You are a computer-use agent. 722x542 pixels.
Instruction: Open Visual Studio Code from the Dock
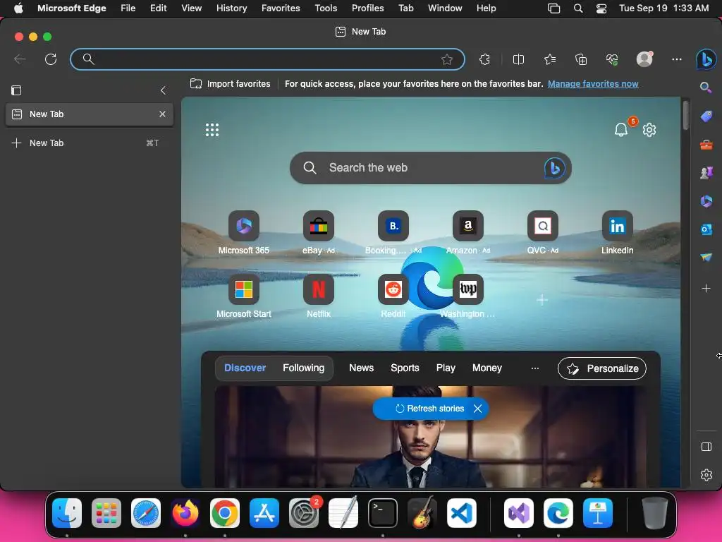pyautogui.click(x=461, y=513)
